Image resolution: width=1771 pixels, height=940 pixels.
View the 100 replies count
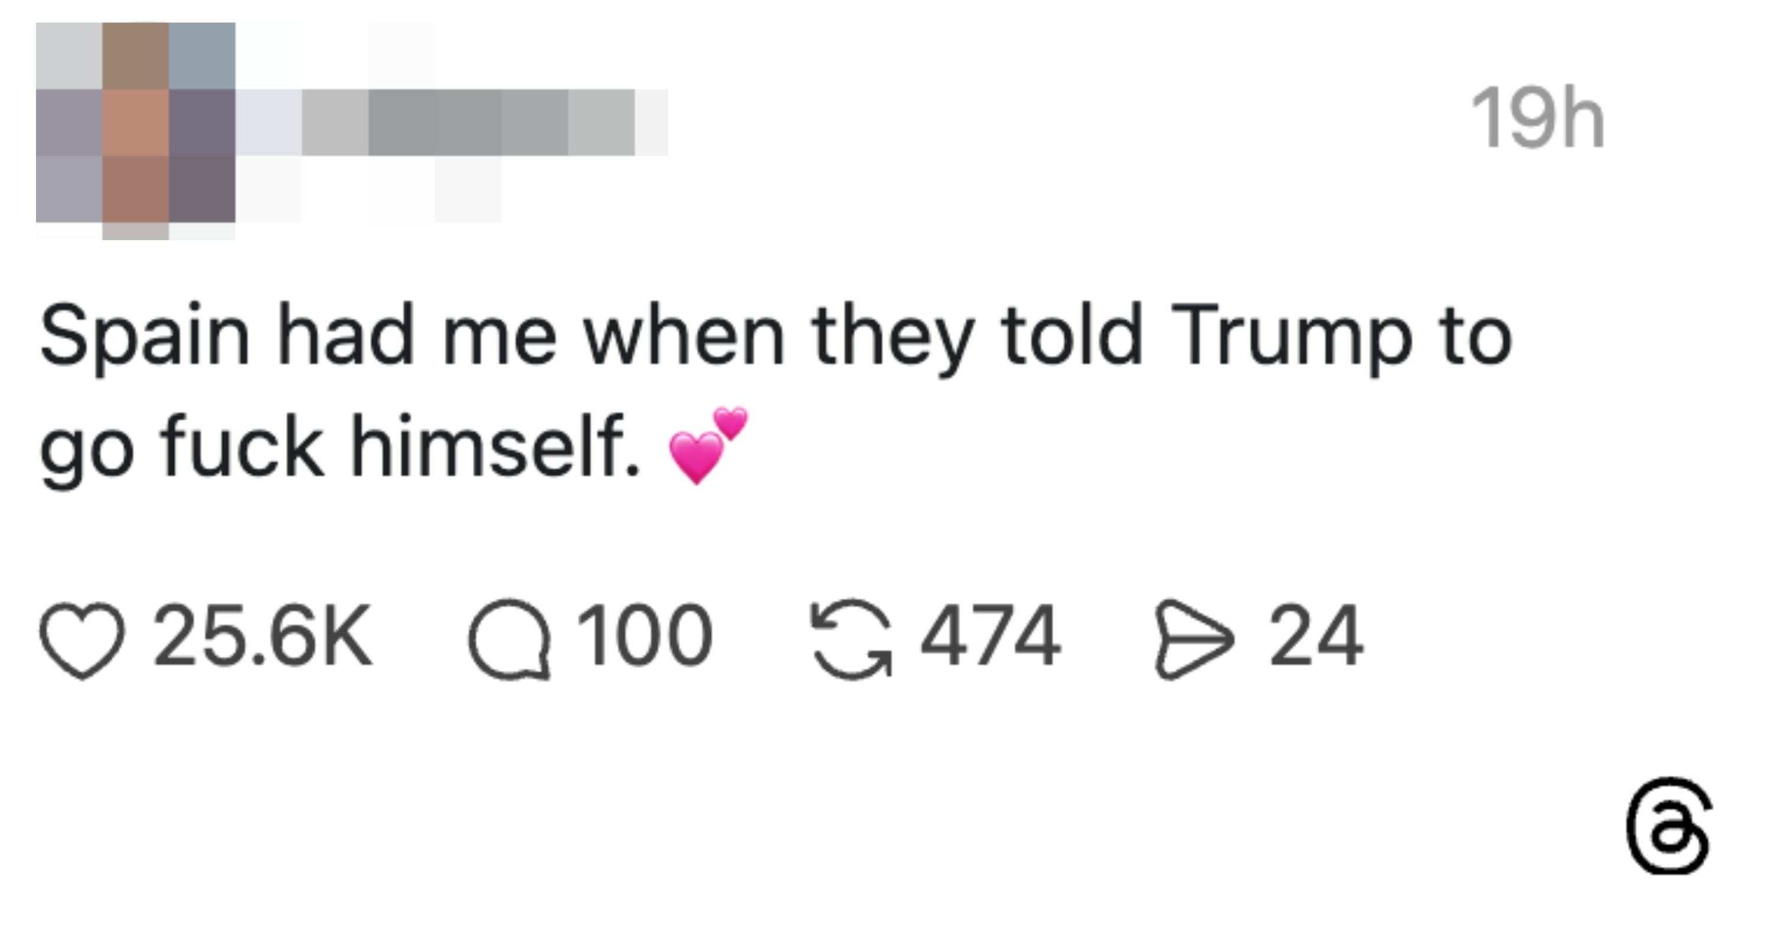(644, 635)
